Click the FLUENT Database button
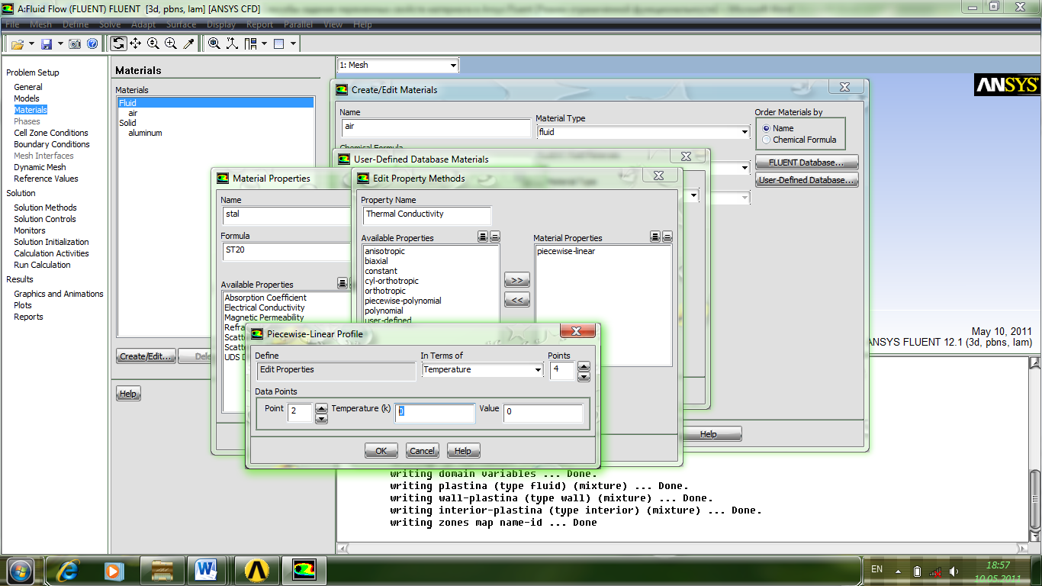 point(806,163)
